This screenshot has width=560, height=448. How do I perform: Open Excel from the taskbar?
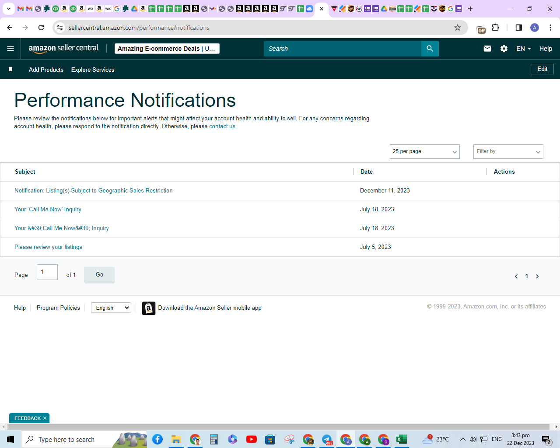(402, 439)
